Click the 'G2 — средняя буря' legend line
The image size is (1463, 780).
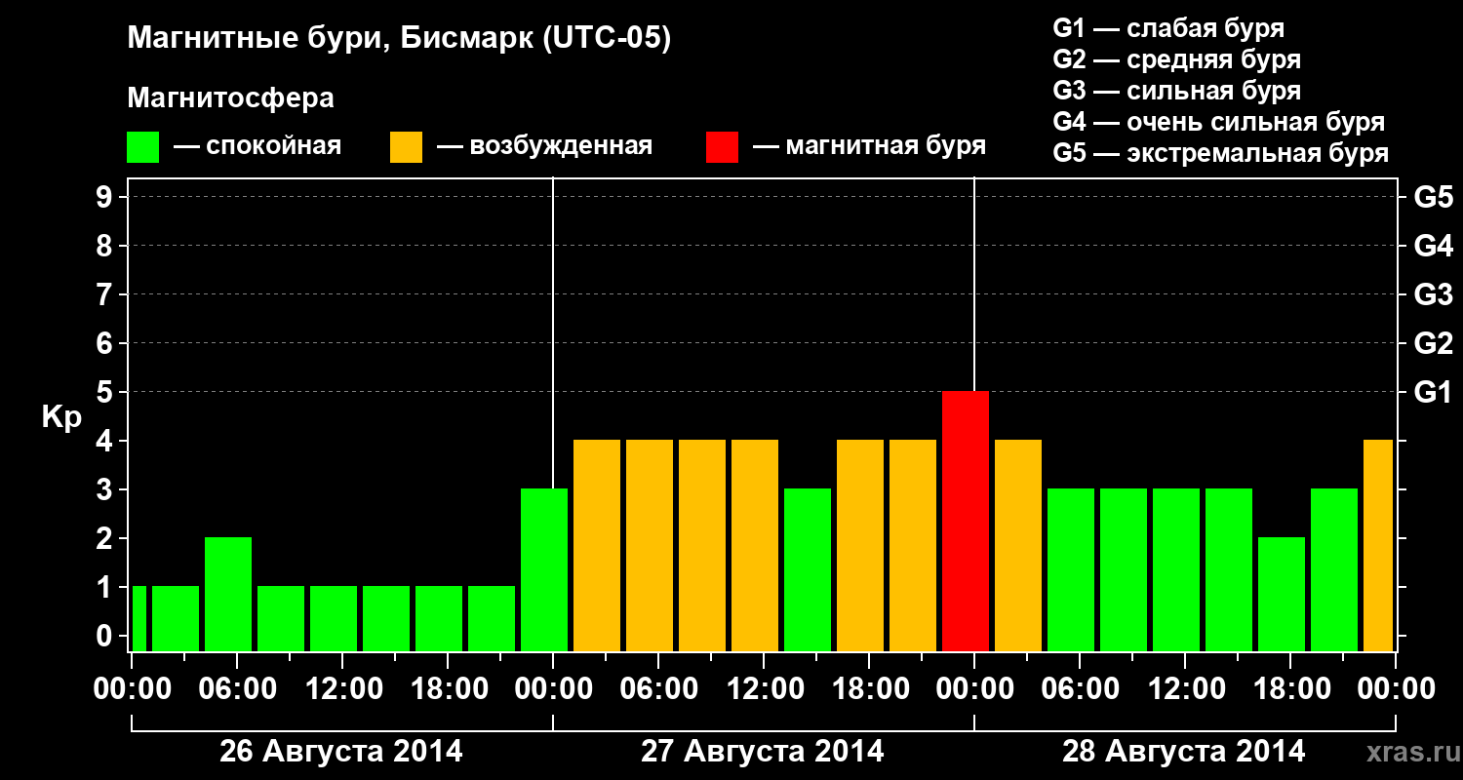(1176, 59)
